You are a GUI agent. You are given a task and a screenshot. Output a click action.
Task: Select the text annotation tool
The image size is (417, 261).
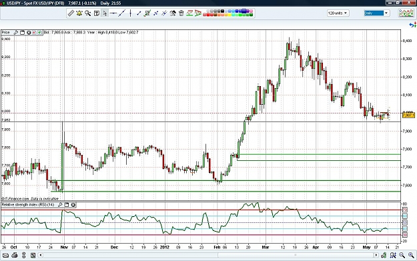(x=97, y=13)
